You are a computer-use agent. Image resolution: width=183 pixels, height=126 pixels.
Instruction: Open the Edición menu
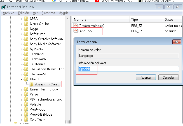coord(24,13)
